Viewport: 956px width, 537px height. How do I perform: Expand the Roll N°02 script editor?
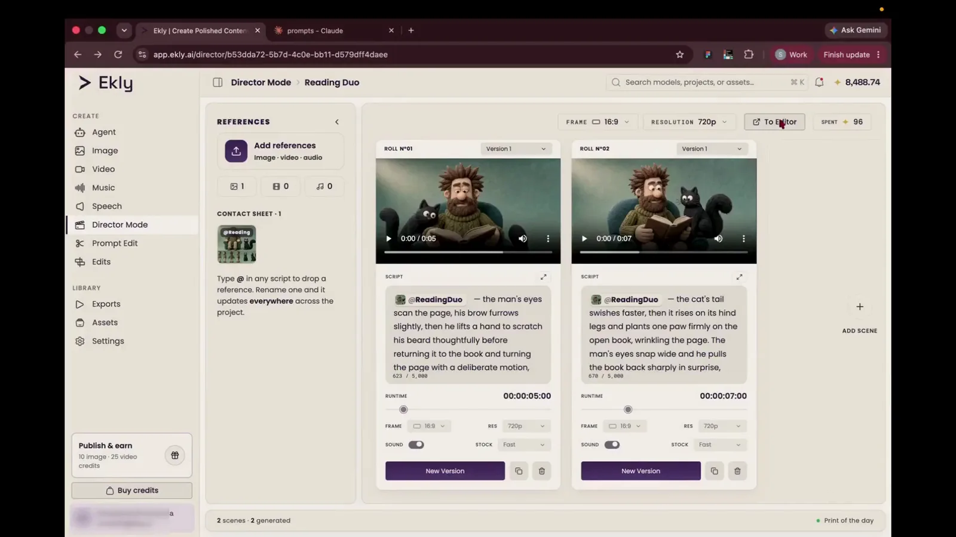pos(740,277)
